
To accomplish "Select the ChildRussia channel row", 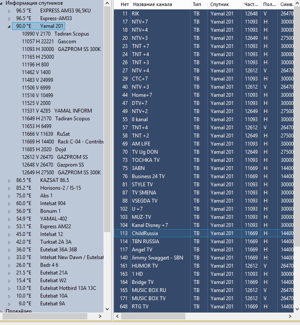I will pyautogui.click(x=145, y=233).
